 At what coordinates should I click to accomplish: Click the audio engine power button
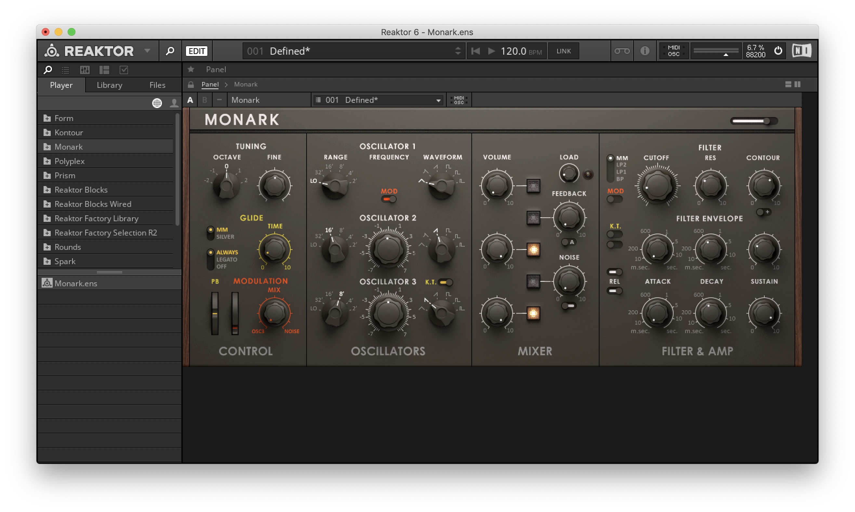778,51
